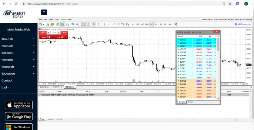The image size is (254, 130).
Task: Click the new chart icon in toolbar
Action: click(41, 24)
